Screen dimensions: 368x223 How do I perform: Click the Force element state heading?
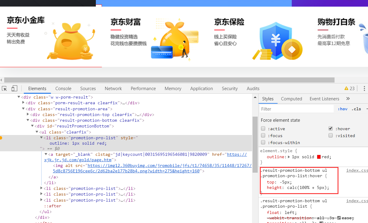point(280,120)
